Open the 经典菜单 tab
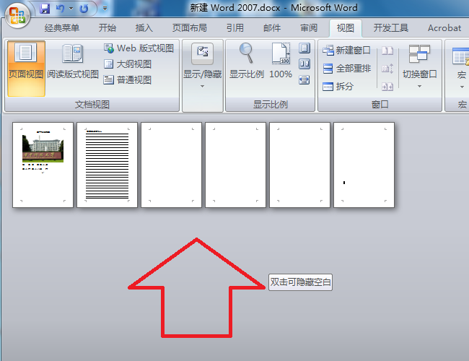 [x=62, y=28]
